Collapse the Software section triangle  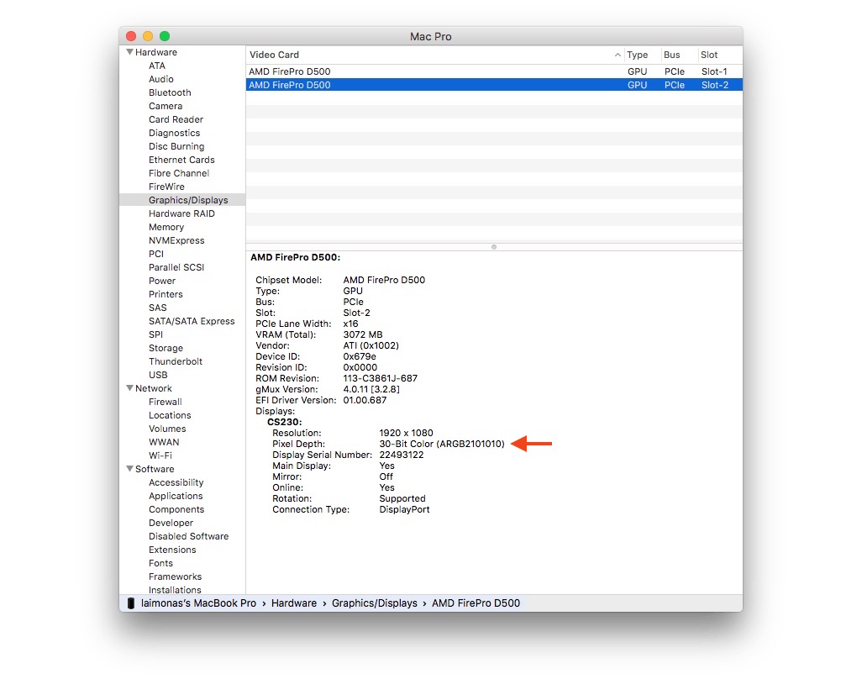(x=129, y=469)
